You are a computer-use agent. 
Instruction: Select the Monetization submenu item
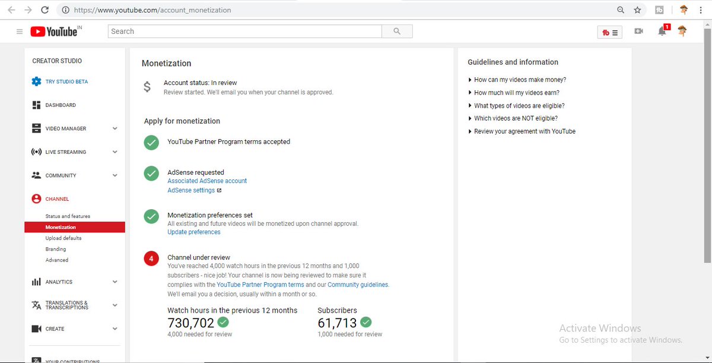click(x=75, y=227)
